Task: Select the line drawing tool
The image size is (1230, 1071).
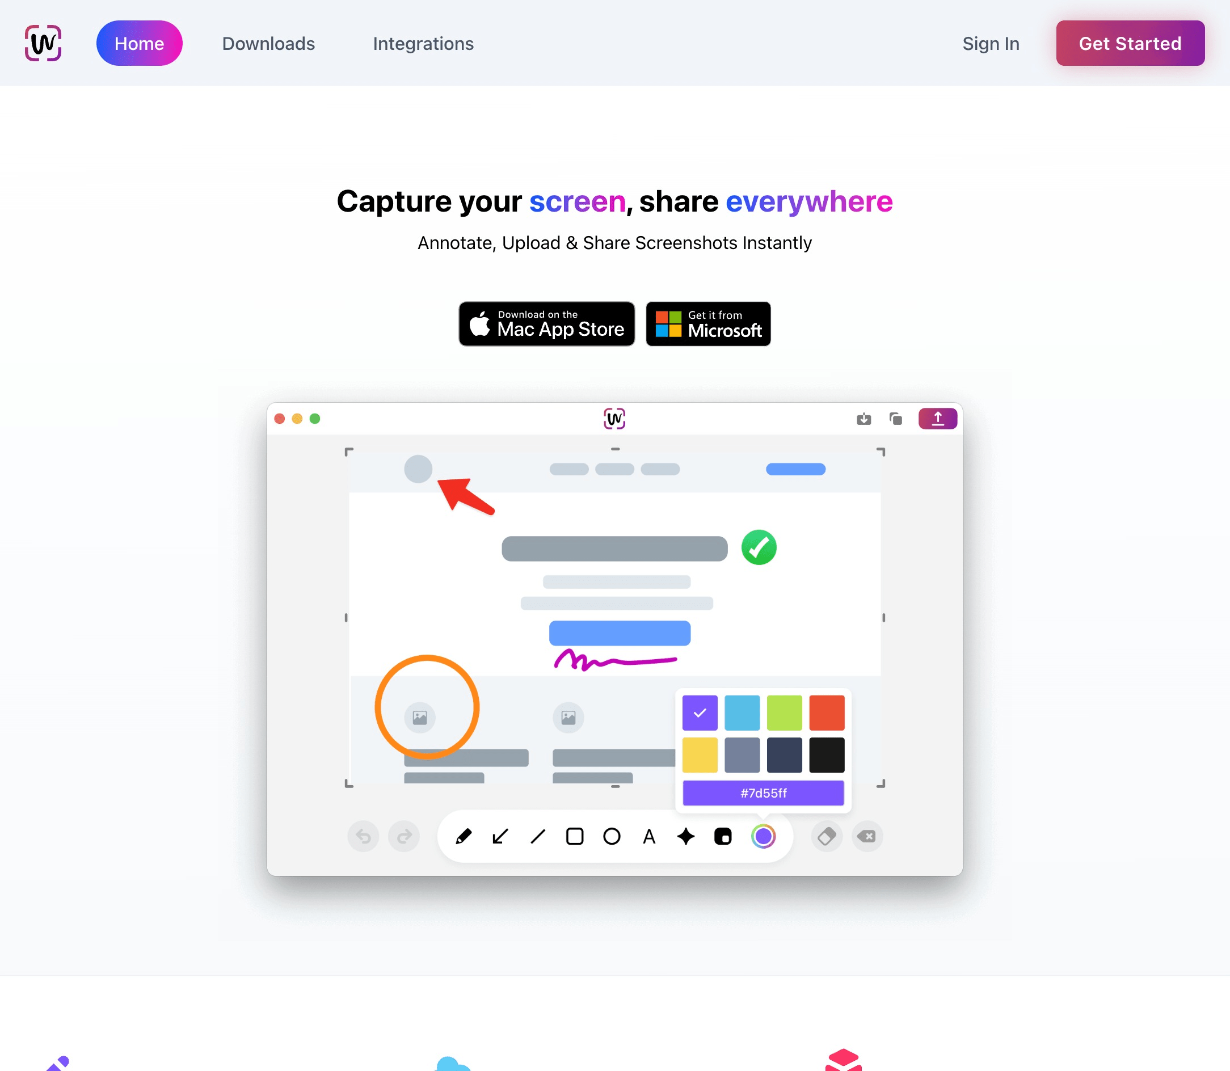Action: [538, 836]
